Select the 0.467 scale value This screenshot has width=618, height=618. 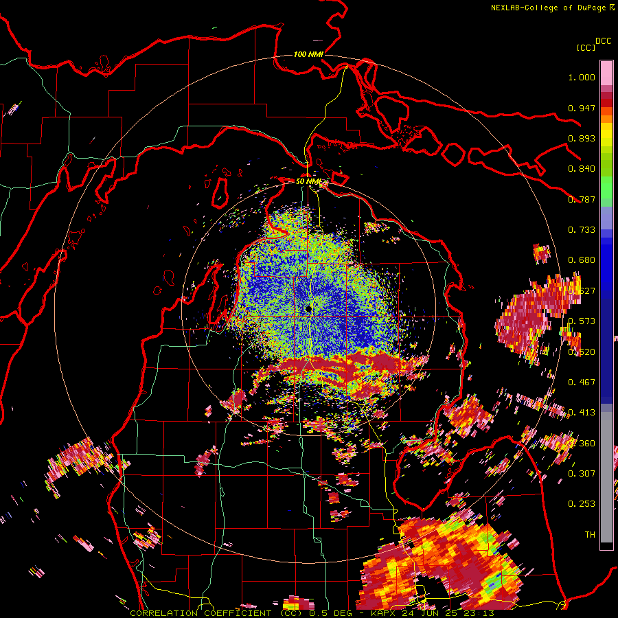click(x=582, y=382)
